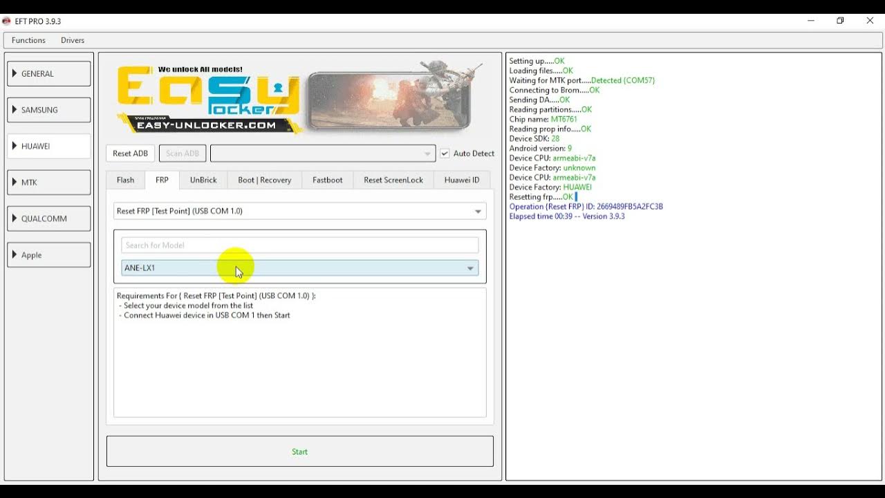Open the Drivers menu
Image resolution: width=885 pixels, height=498 pixels.
pyautogui.click(x=73, y=40)
